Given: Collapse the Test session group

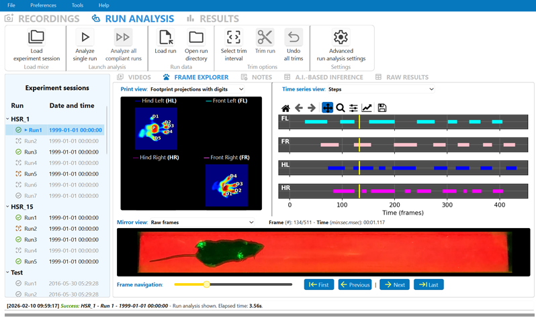Looking at the screenshot, I should [7, 272].
